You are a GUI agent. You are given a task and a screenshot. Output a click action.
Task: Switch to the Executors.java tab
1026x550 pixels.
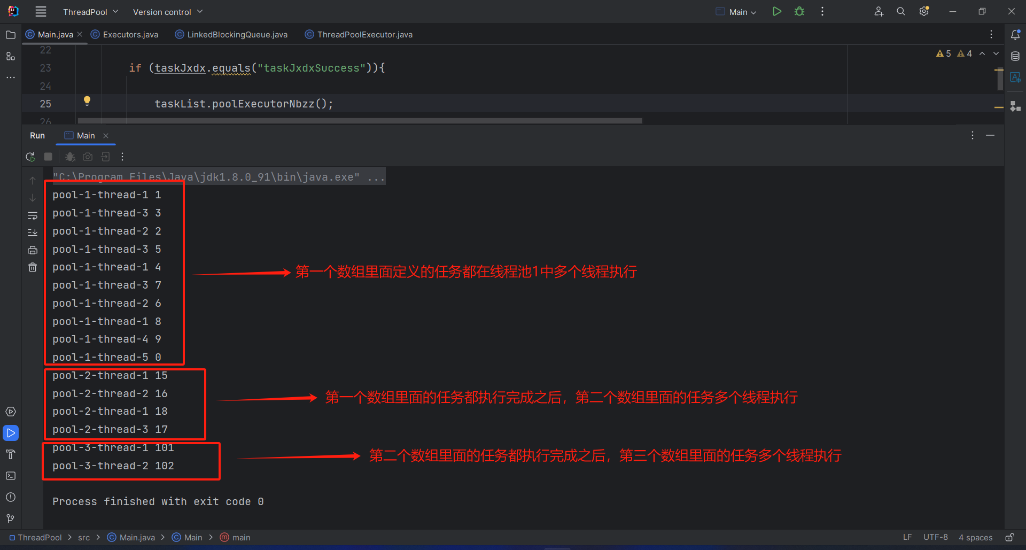click(125, 34)
